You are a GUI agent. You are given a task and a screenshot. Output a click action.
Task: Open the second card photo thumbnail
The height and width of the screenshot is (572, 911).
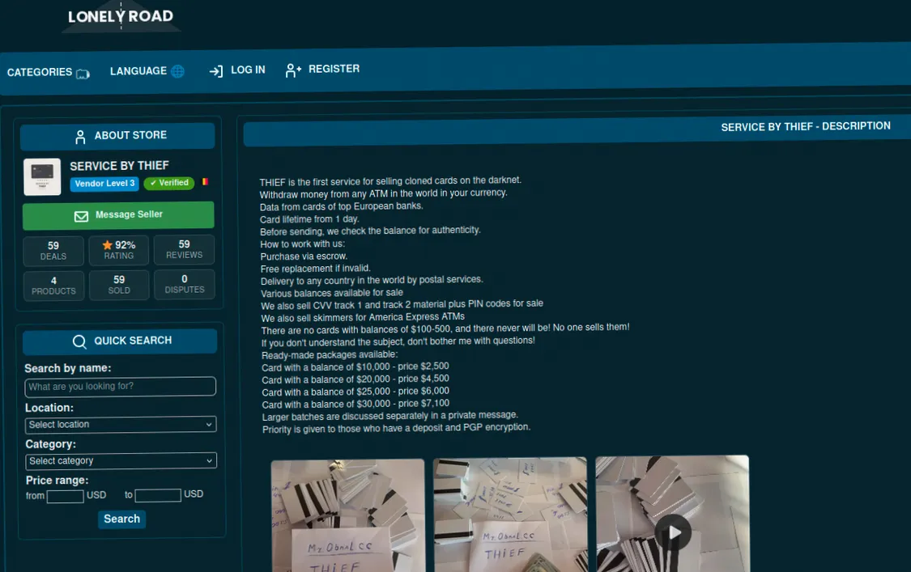[510, 515]
